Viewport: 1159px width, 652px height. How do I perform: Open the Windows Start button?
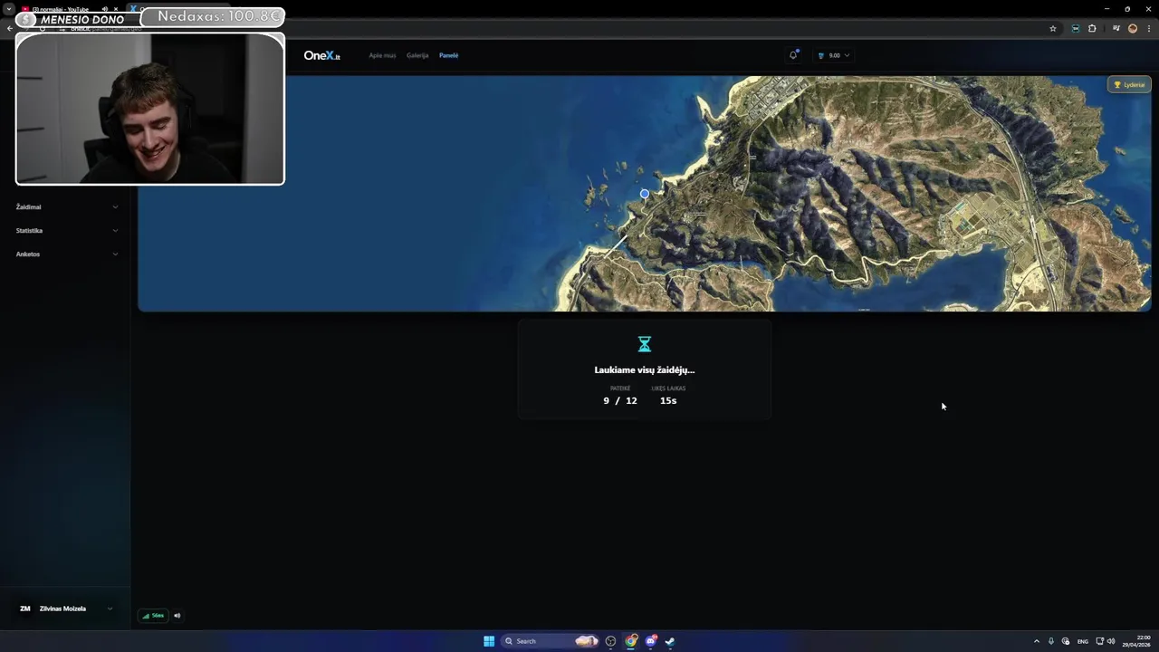489,641
